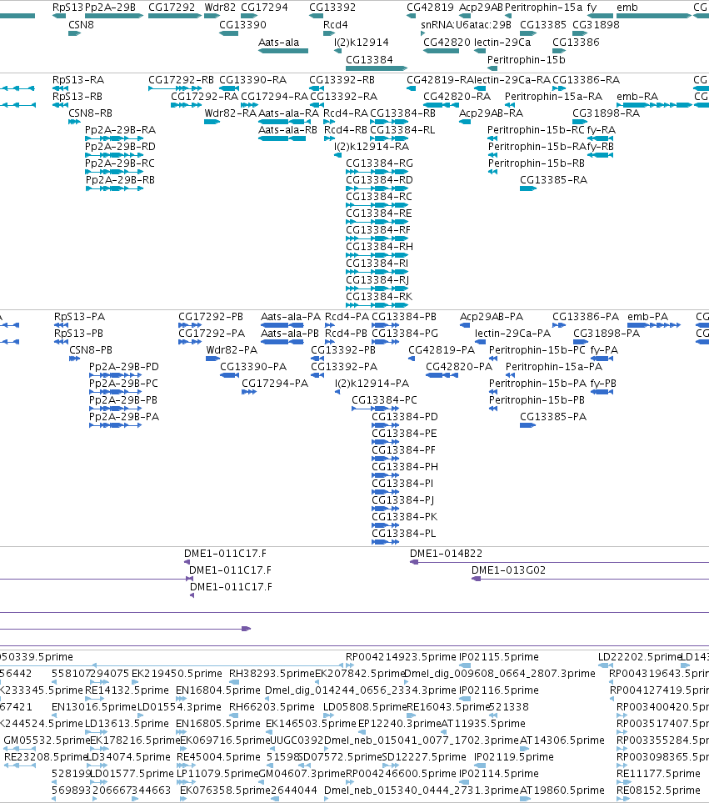The height and width of the screenshot is (803, 709).
Task: Click transcript Peritrophin-15b-RC
Action: (536, 129)
